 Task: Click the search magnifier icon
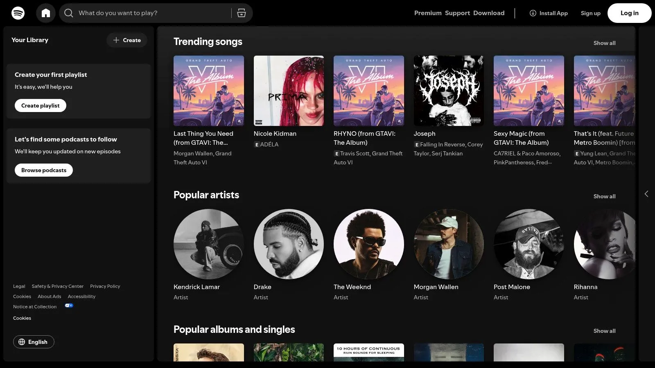pos(69,13)
